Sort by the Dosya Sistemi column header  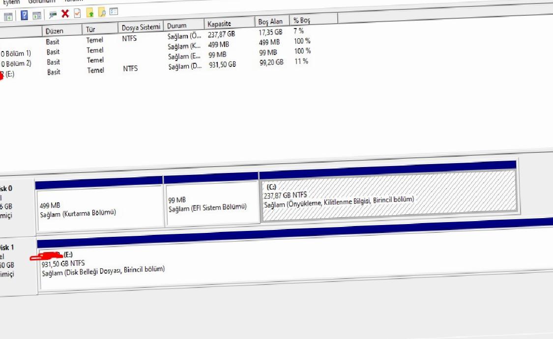141,27
